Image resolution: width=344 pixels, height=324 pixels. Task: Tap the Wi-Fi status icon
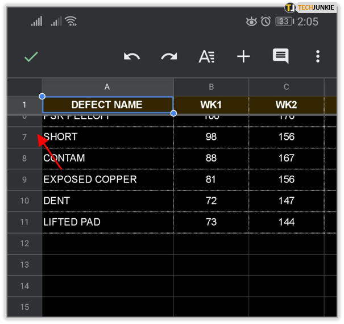71,22
